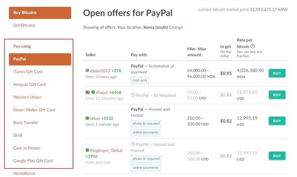Click the 'Min—Max amount' column header
Screen dimensions: 297x177
(197, 52)
